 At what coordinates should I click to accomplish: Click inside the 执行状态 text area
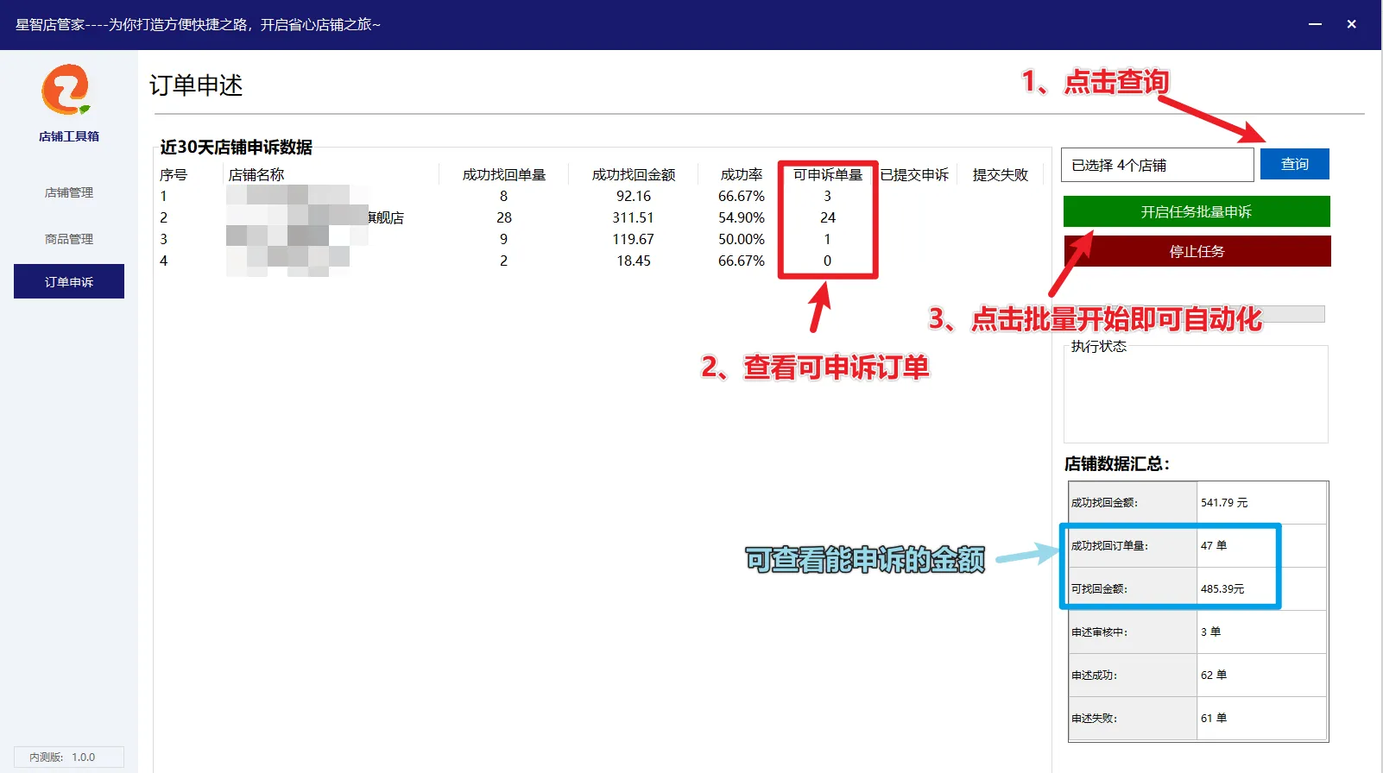coord(1196,397)
